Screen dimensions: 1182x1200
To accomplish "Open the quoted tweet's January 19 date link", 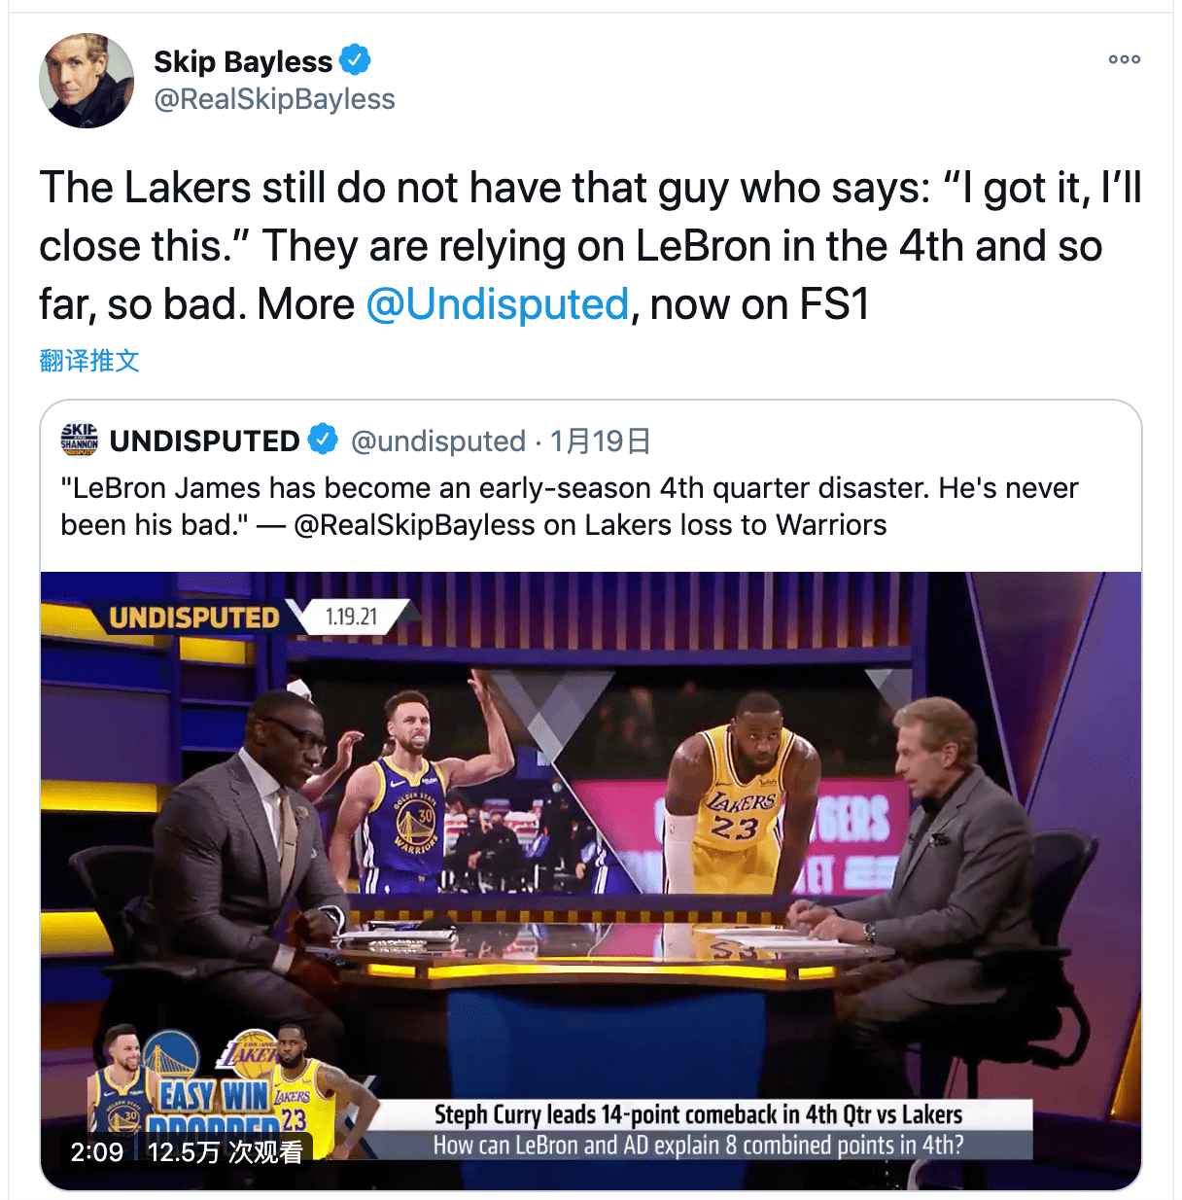I will 600,441.
